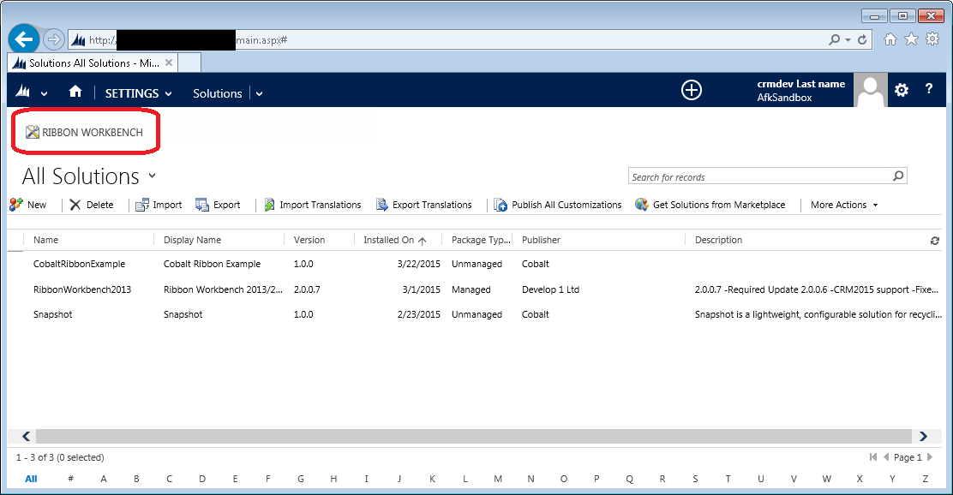
Task: Click the Search for records field
Action: [x=758, y=177]
